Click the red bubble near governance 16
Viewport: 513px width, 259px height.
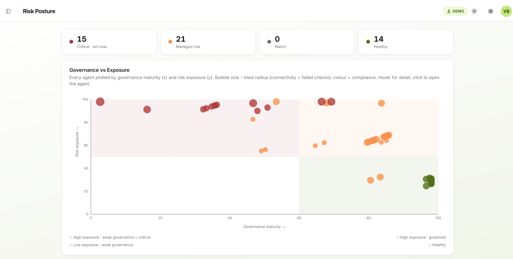pos(147,109)
